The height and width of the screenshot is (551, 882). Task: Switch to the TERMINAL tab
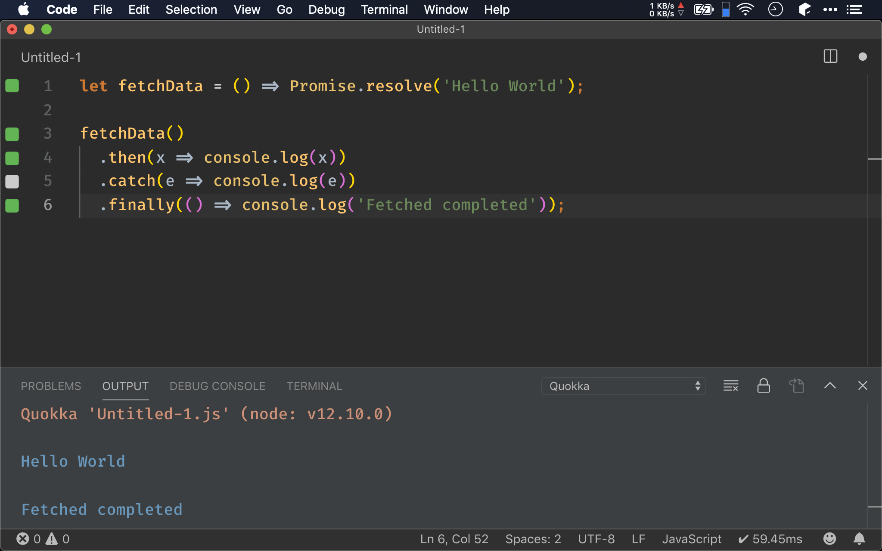pyautogui.click(x=314, y=386)
